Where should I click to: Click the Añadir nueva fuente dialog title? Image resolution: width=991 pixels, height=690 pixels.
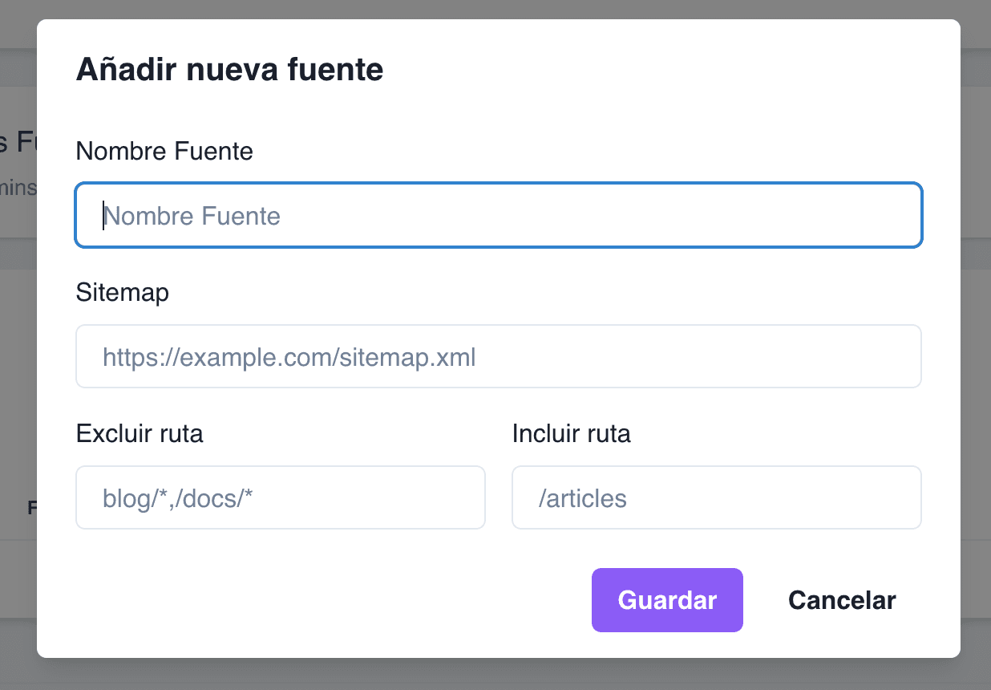coord(229,69)
